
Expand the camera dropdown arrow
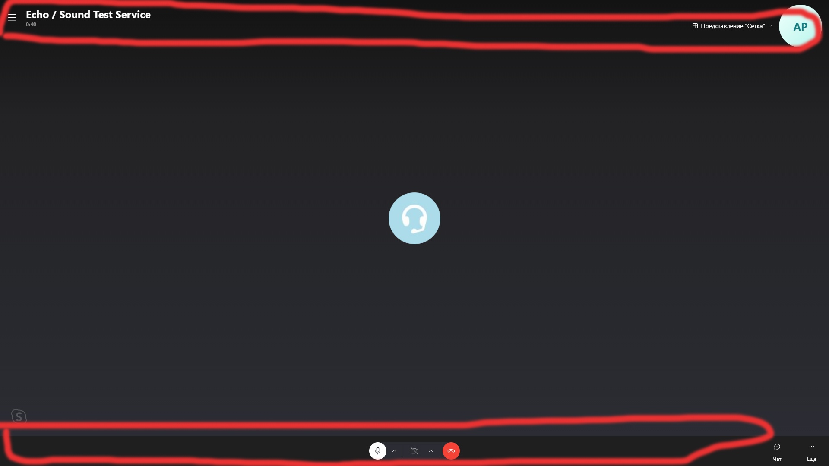point(430,450)
